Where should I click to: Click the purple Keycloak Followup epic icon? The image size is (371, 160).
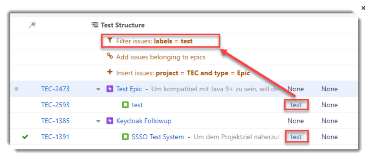(110, 121)
